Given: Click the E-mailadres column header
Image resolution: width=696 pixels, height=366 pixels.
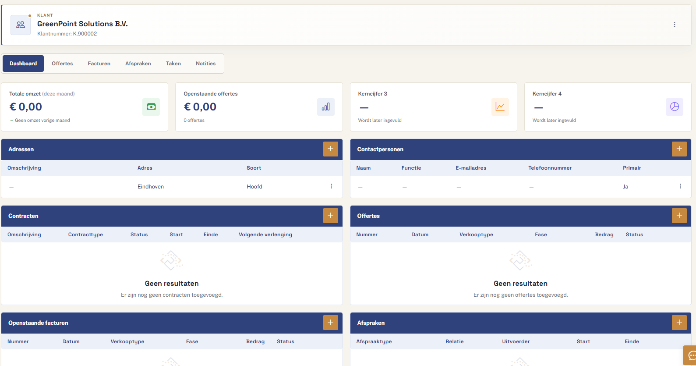Looking at the screenshot, I should click(x=471, y=168).
